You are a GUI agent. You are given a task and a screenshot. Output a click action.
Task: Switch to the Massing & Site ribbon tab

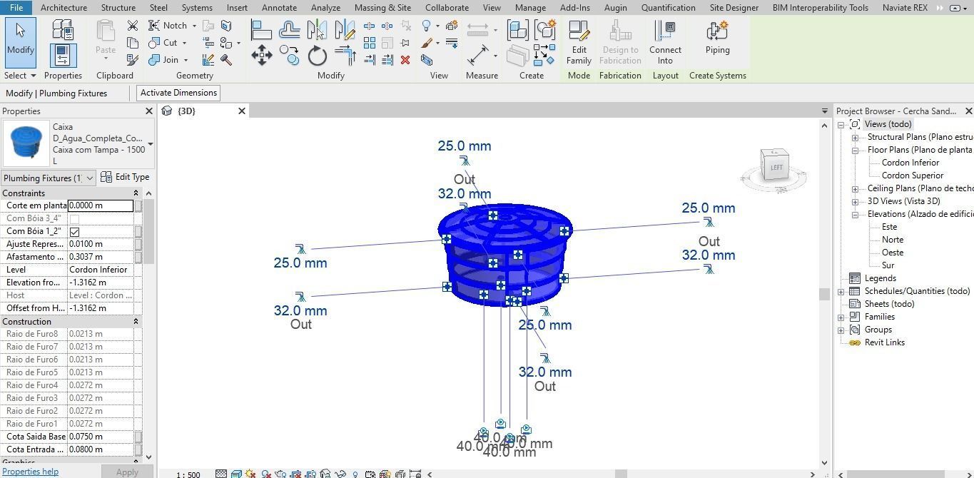382,8
